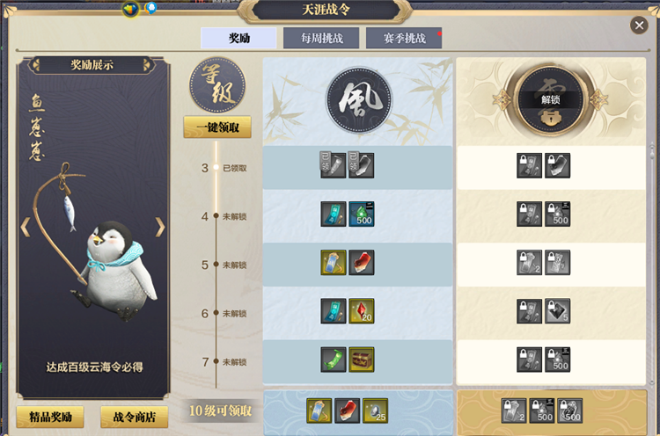
Task: Claim all rewards with 一键领取 button
Action: [x=217, y=127]
